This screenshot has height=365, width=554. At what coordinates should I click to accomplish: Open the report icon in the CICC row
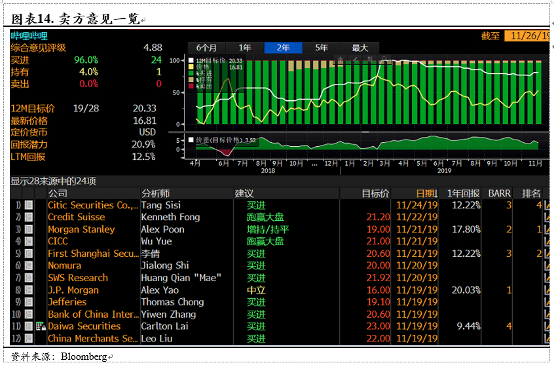pyautogui.click(x=29, y=241)
